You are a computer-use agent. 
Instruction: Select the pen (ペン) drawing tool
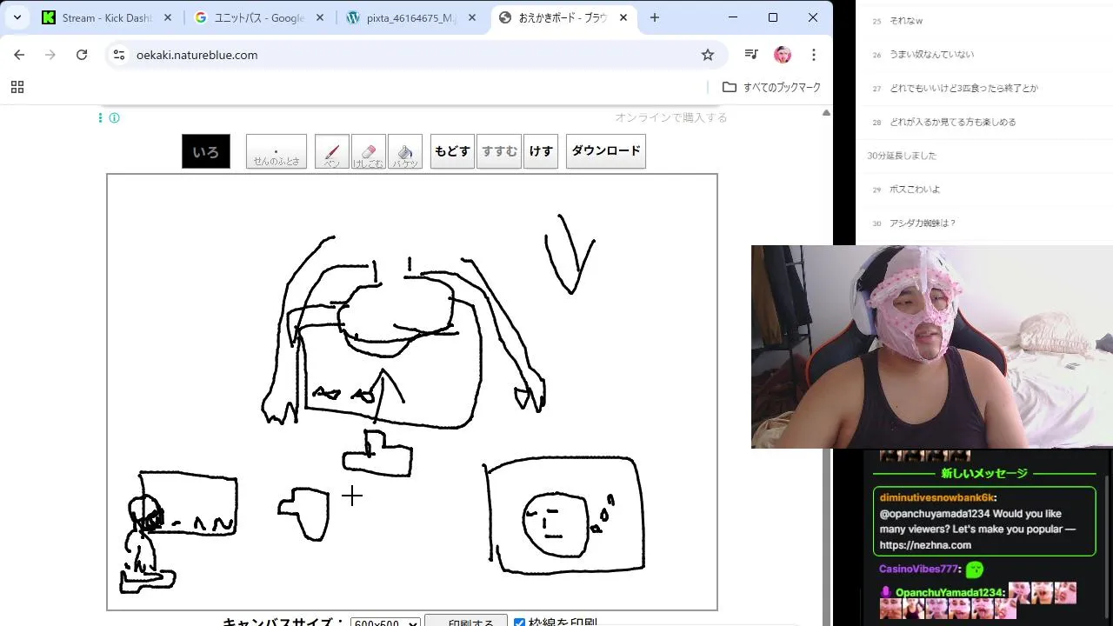pos(331,151)
